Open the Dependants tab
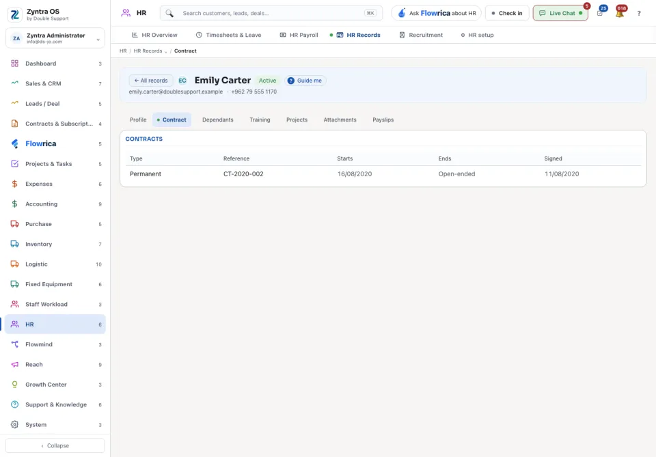The width and height of the screenshot is (656, 457). [x=217, y=120]
